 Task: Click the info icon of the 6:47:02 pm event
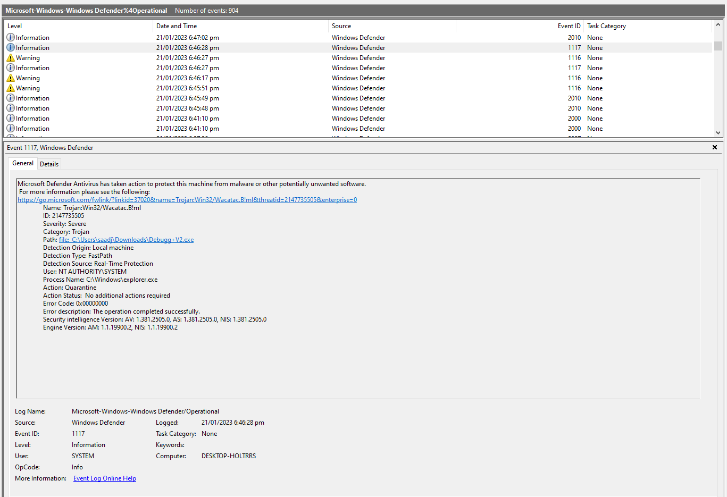tap(10, 38)
